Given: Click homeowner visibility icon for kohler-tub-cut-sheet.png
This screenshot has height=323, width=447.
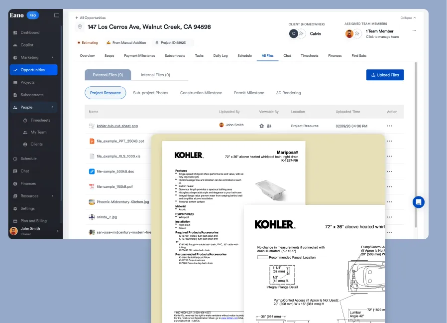Looking at the screenshot, I should pos(261,126).
